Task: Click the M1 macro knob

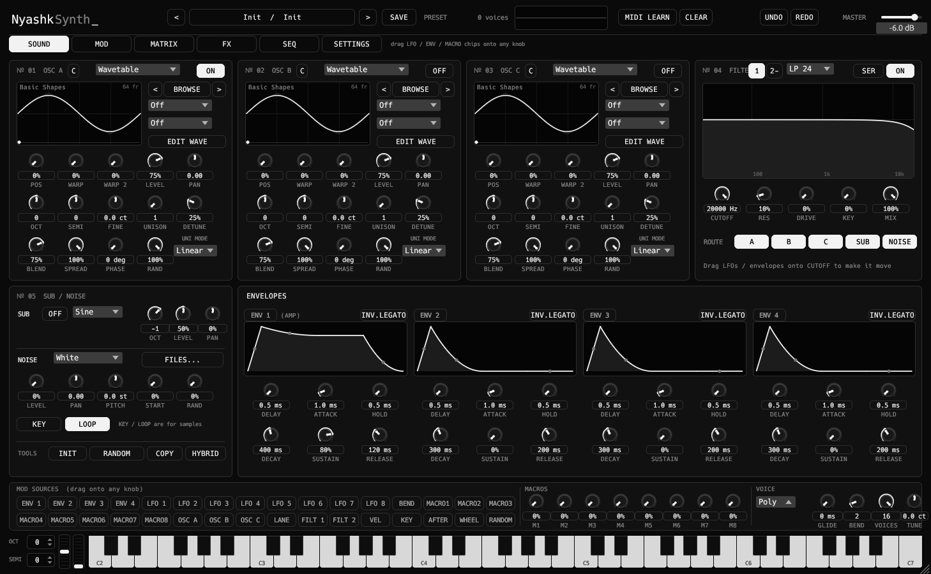Action: (x=536, y=502)
